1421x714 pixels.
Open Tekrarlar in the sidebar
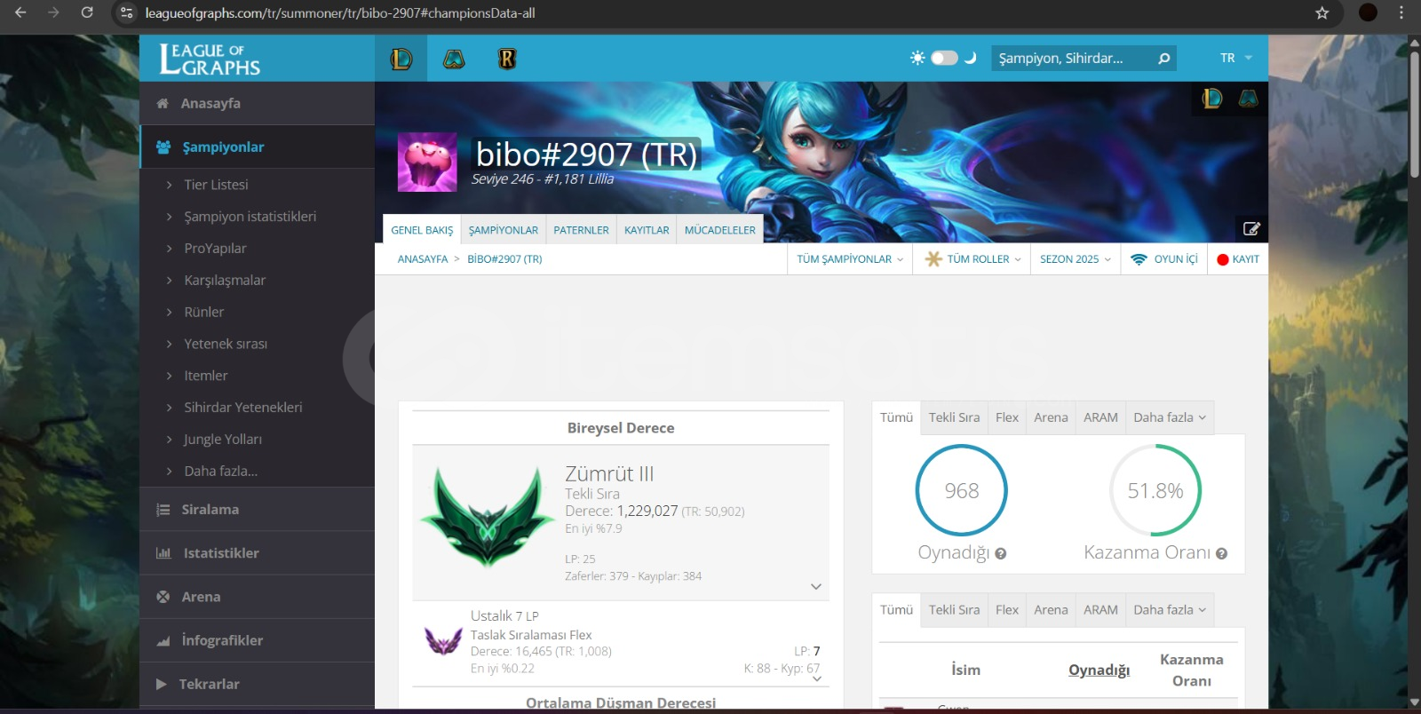click(x=257, y=684)
